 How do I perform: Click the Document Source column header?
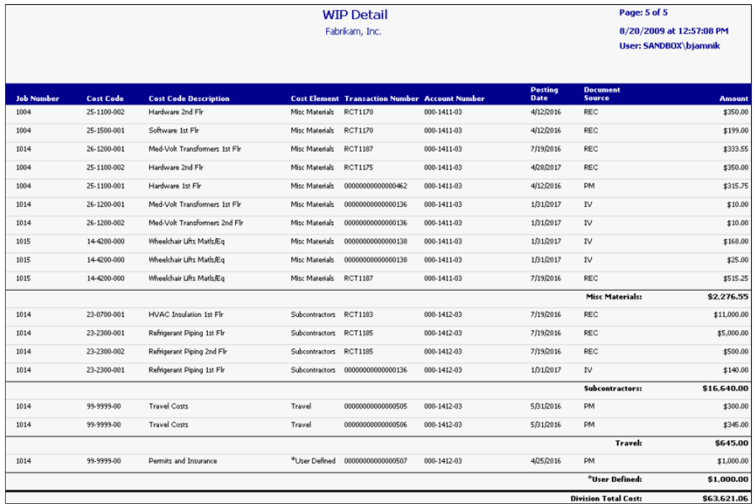[x=602, y=94]
